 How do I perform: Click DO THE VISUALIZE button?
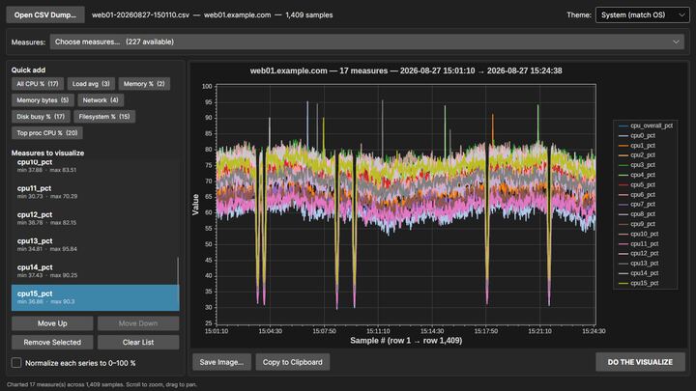coord(640,362)
